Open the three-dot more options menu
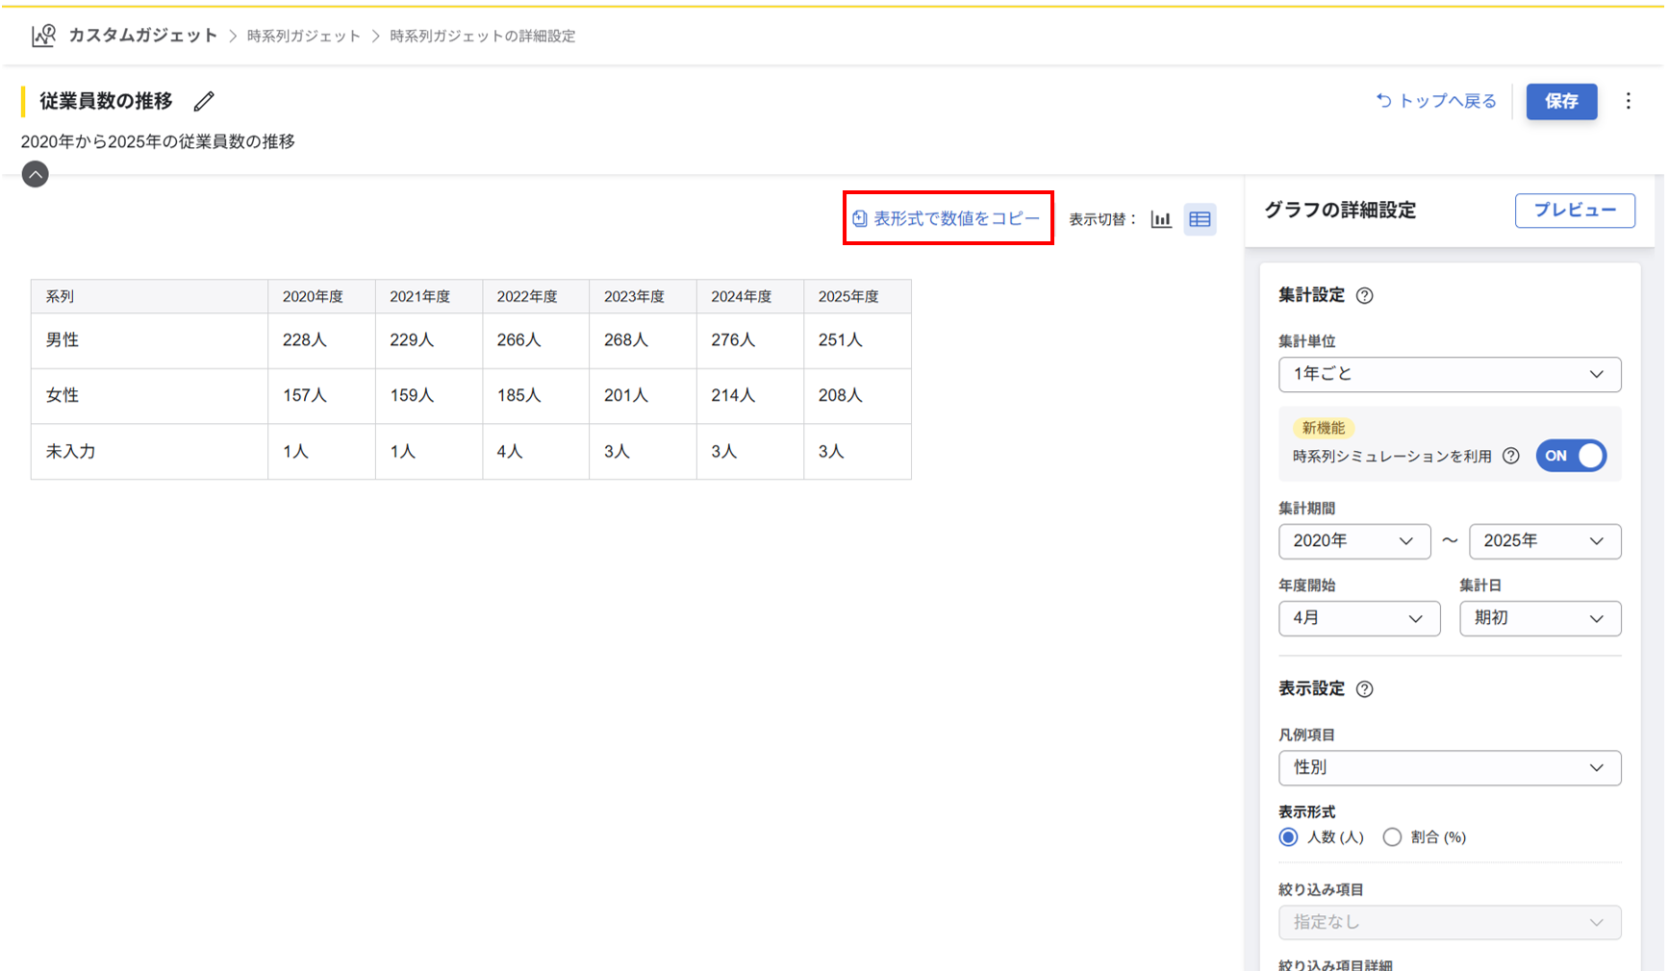1668x971 pixels. (1628, 101)
